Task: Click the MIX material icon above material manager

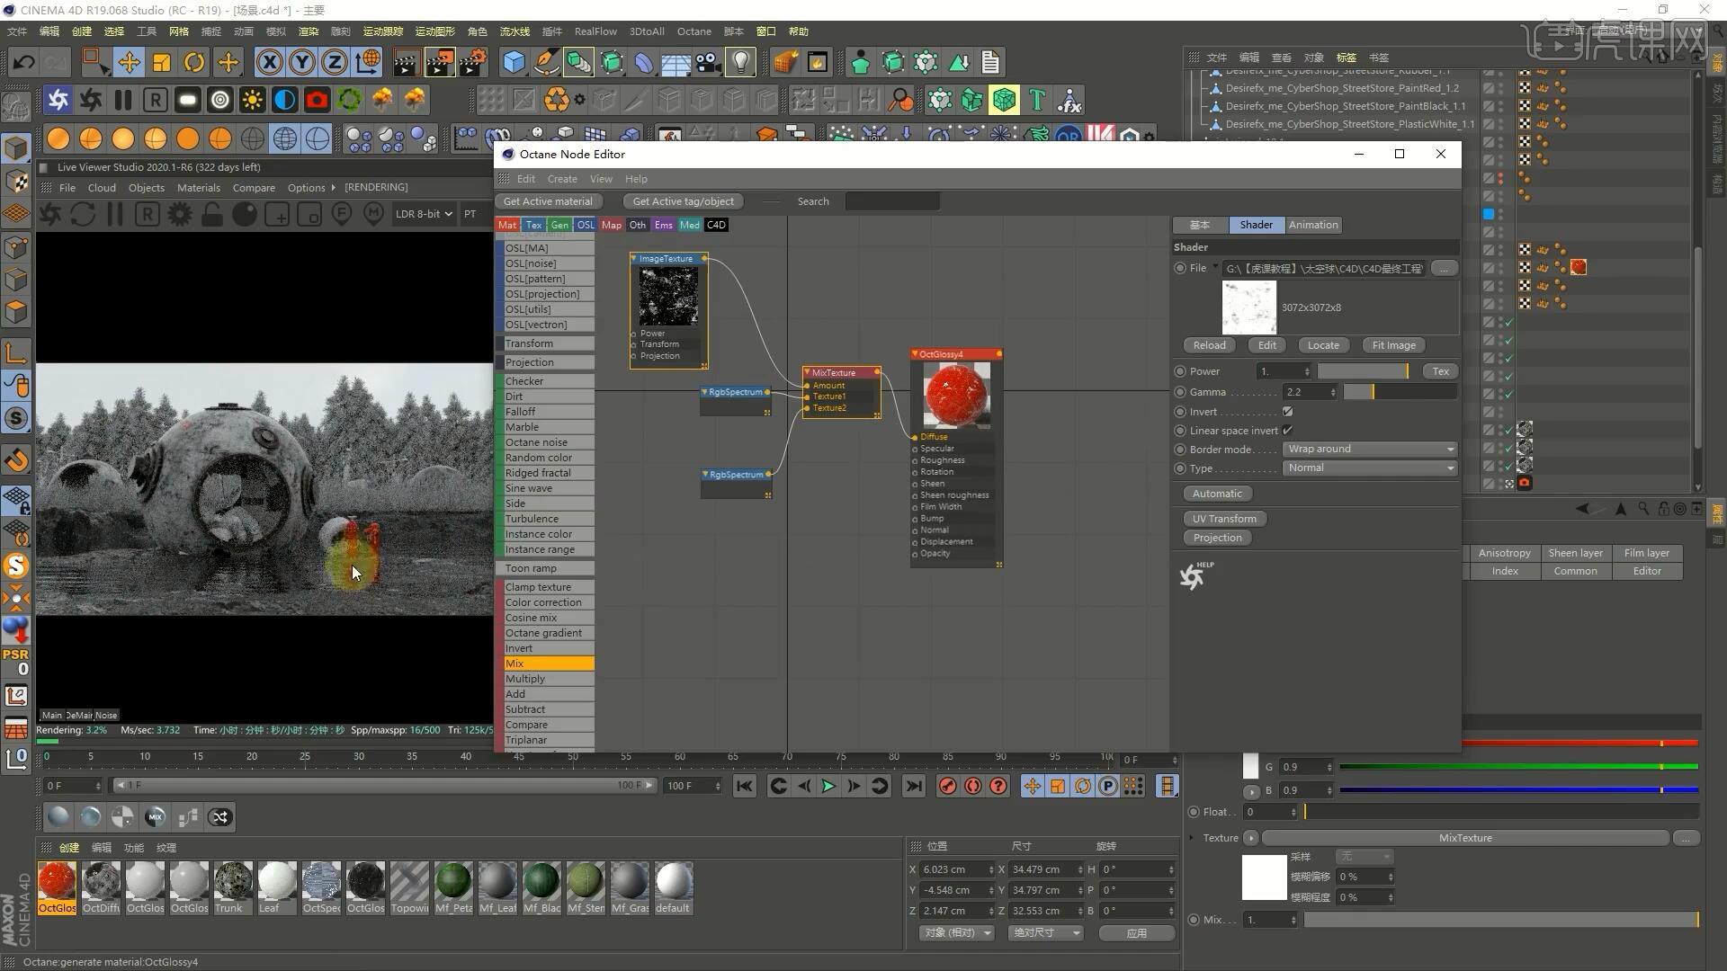Action: click(x=155, y=817)
